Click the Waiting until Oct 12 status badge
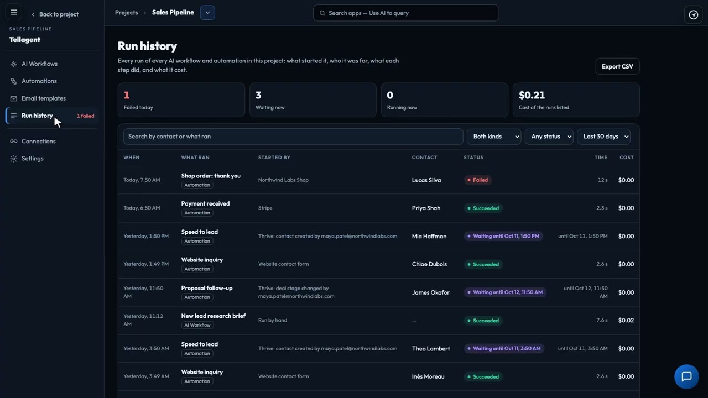Screen dimensions: 708x398 pos(505,292)
